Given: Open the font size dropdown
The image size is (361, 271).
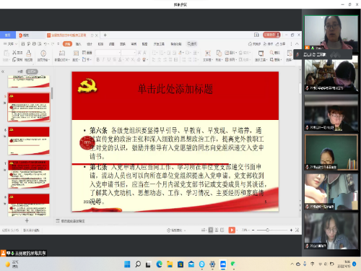Looking at the screenshot, I should pyautogui.click(x=129, y=52).
